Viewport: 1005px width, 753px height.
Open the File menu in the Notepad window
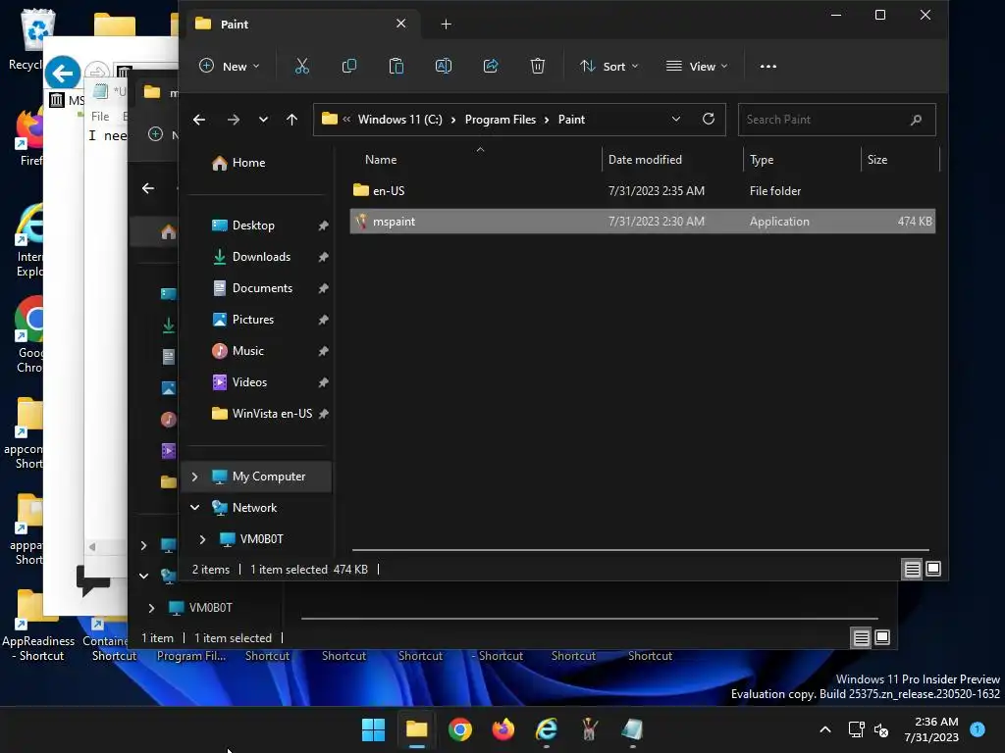[100, 117]
